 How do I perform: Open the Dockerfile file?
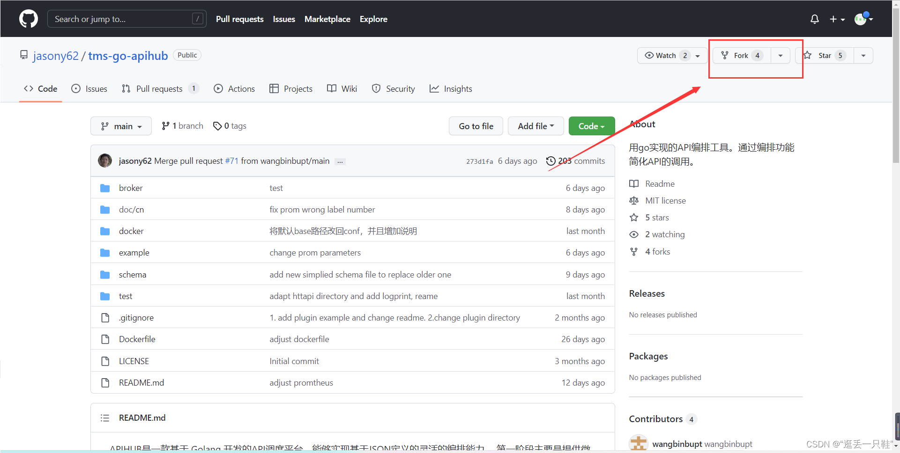pos(137,339)
